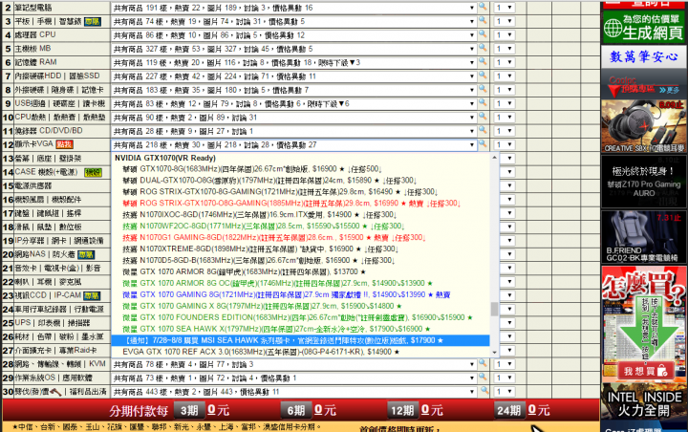
Task: Click magnifier icon for row 12 VGA
Action: coord(483,144)
